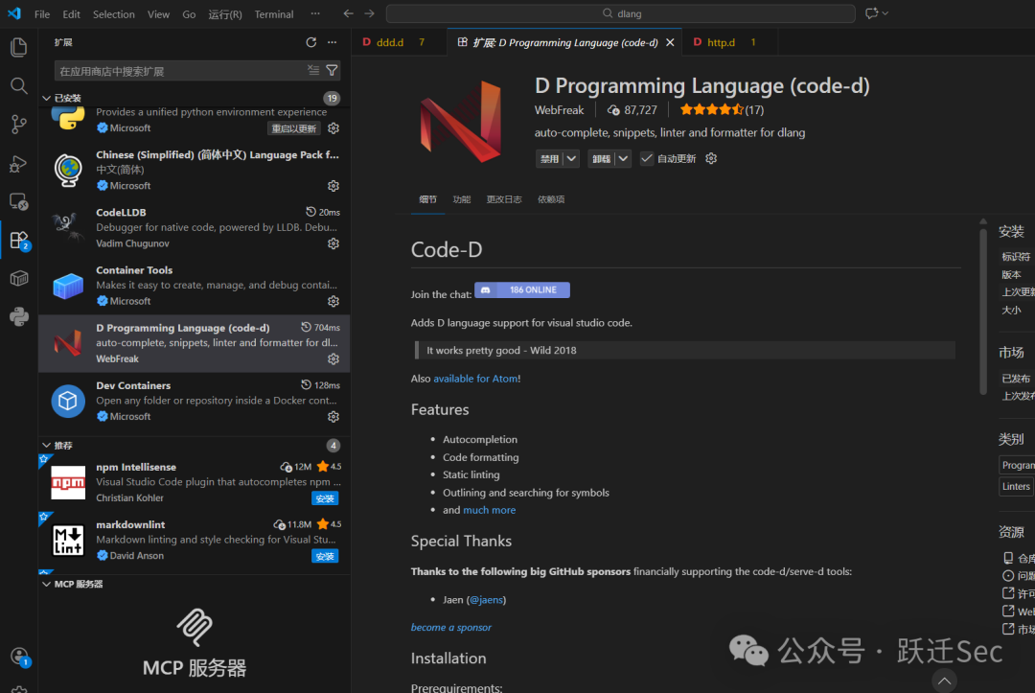Open the Accounts icon at the bottom of the activity bar
This screenshot has width=1035, height=693.
[18, 656]
